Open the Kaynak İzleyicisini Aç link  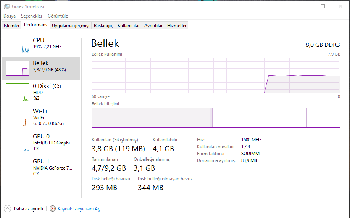tap(79, 209)
